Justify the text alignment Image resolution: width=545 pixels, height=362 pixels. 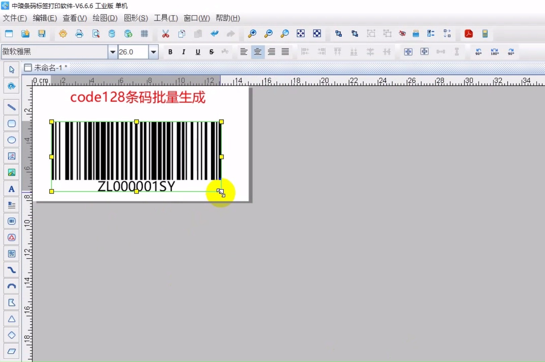click(x=285, y=52)
